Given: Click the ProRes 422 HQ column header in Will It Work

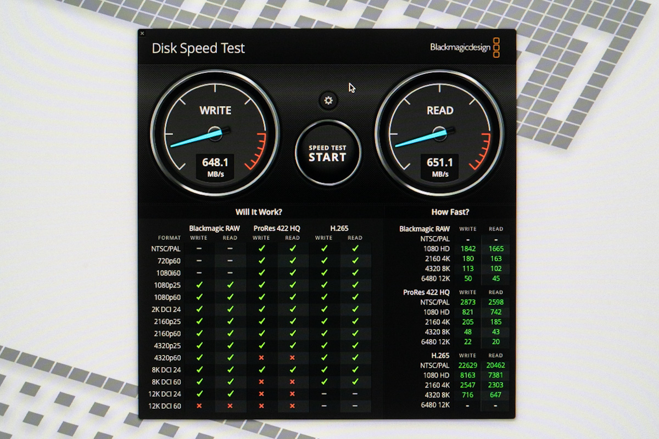Looking at the screenshot, I should pyautogui.click(x=277, y=228).
